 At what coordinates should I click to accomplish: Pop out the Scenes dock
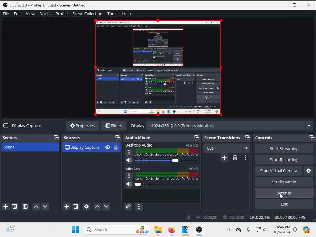[56, 138]
